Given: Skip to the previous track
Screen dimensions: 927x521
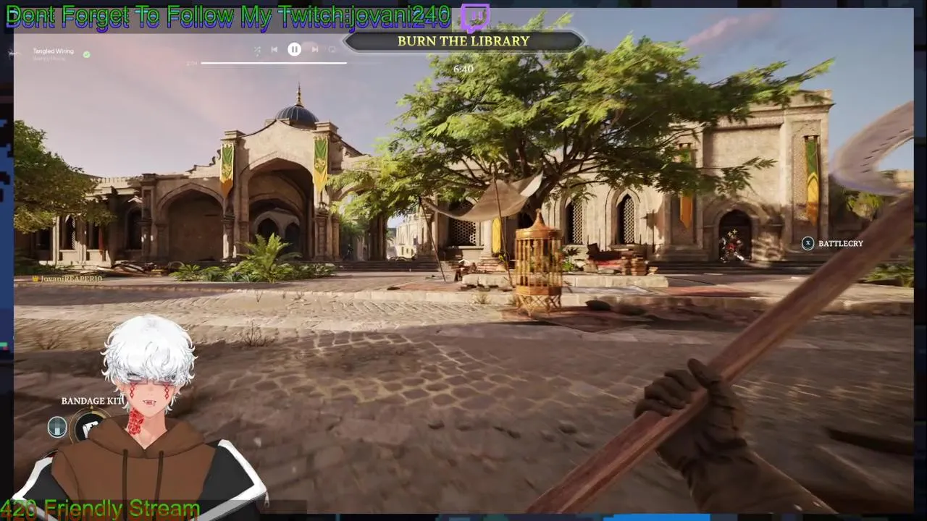Looking at the screenshot, I should tap(274, 49).
